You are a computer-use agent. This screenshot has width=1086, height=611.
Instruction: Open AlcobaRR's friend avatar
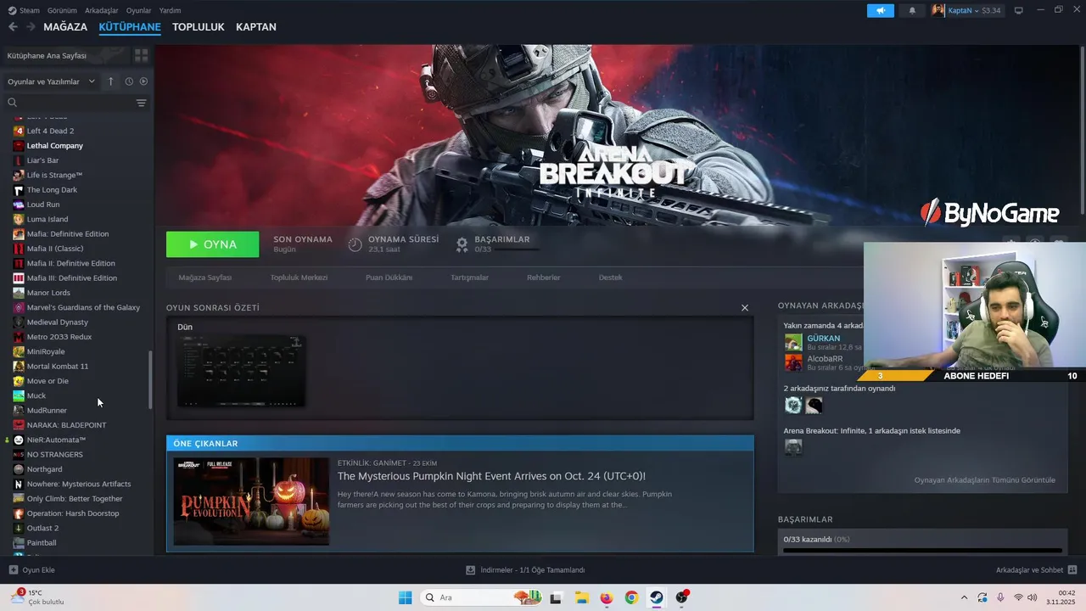pyautogui.click(x=793, y=362)
